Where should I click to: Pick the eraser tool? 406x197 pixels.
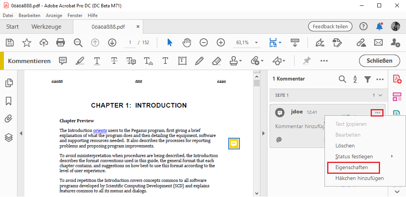(216, 61)
